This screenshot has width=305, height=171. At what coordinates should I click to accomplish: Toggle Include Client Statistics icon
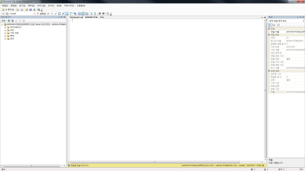[75, 14]
